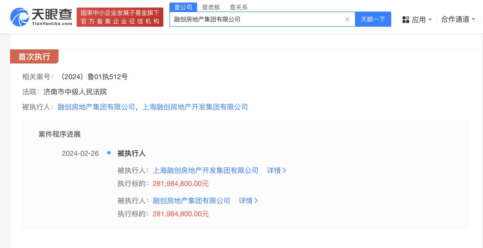Viewport: 483px width, 248px height.
Task: Switch to the 查关系 tab
Action: [238, 7]
